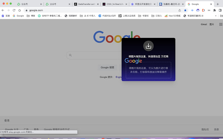Select the active Google tab
This screenshot has width=223, height=139.
(200, 4)
